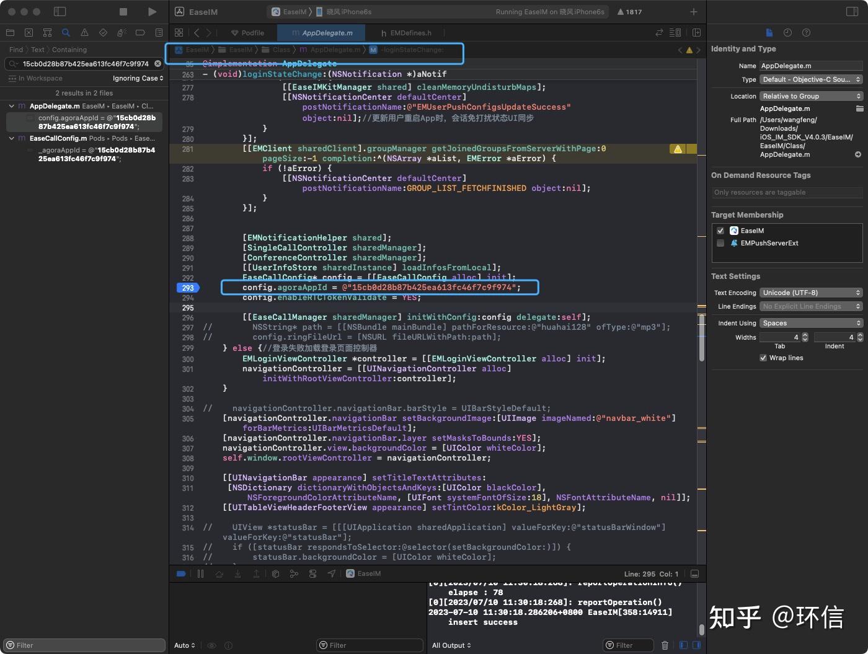The image size is (868, 654).
Task: Open the 1817 warnings indicator
Action: coord(629,12)
